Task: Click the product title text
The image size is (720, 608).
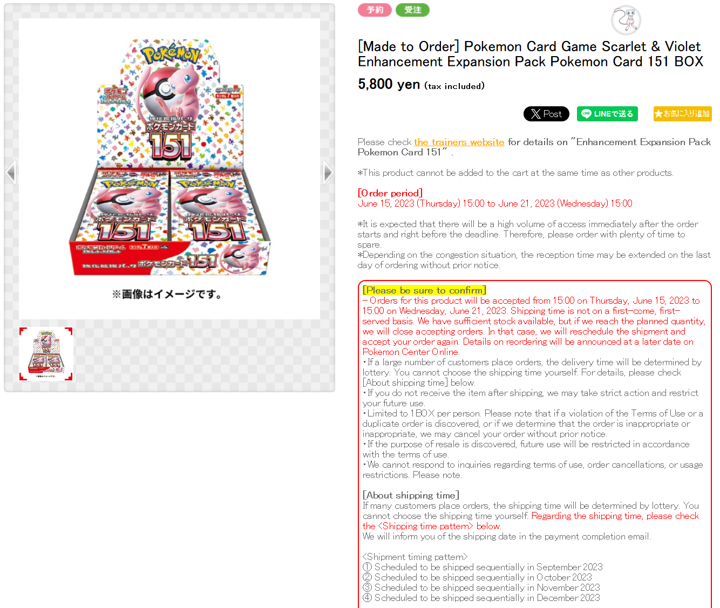Action: tap(531, 54)
